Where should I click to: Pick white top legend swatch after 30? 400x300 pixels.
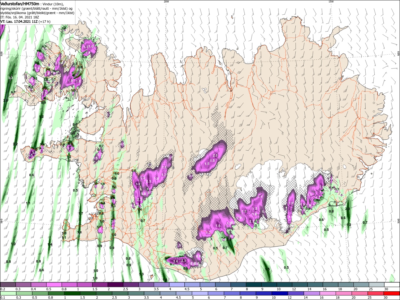click(391, 285)
